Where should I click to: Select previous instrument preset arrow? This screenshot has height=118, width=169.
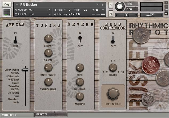pos(98,5)
